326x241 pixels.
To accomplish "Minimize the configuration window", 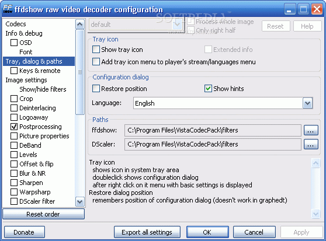I will [290, 9].
